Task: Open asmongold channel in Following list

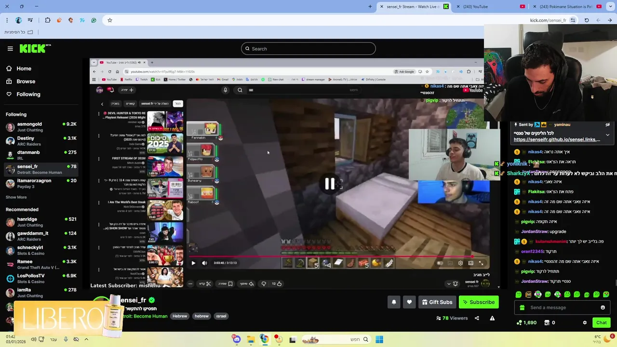Action: tap(41, 127)
